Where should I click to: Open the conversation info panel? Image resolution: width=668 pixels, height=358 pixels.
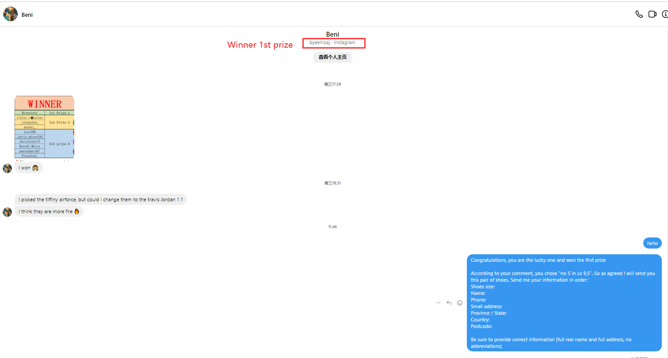coord(665,14)
